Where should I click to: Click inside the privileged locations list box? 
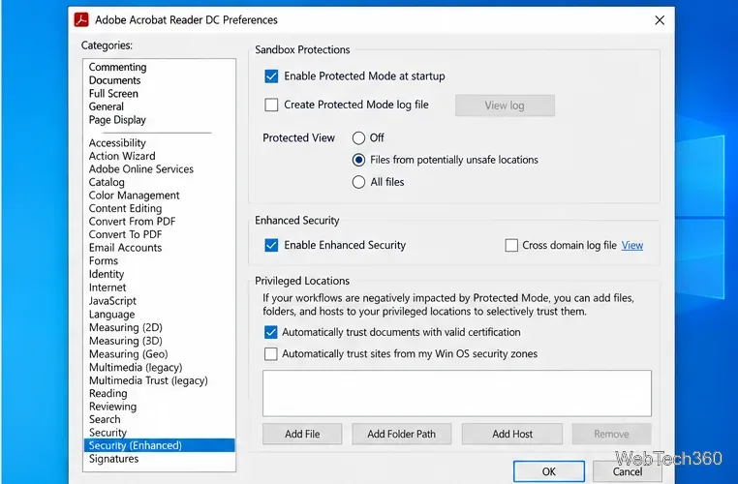point(457,393)
